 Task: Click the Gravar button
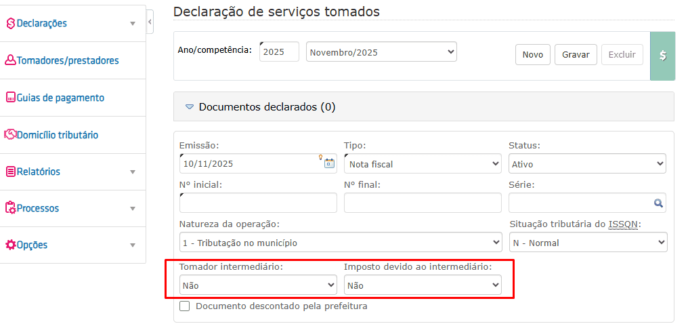(x=576, y=55)
